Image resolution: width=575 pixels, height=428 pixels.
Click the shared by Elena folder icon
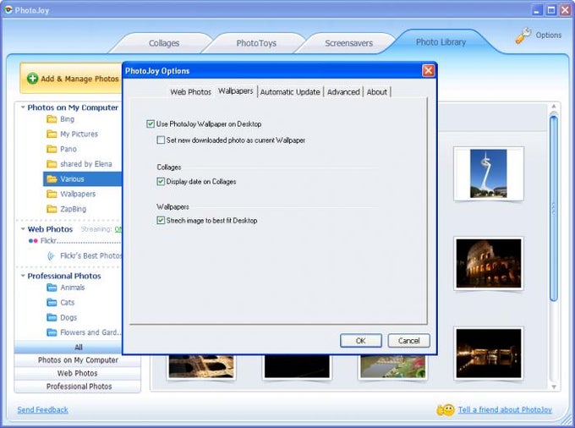click(x=52, y=164)
